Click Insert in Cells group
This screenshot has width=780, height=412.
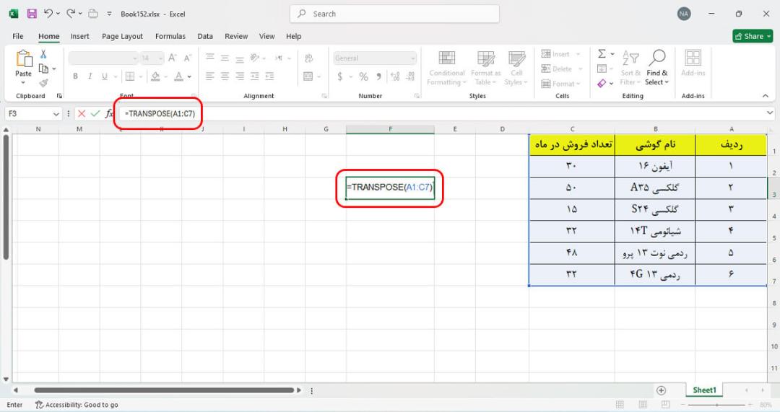(x=560, y=53)
